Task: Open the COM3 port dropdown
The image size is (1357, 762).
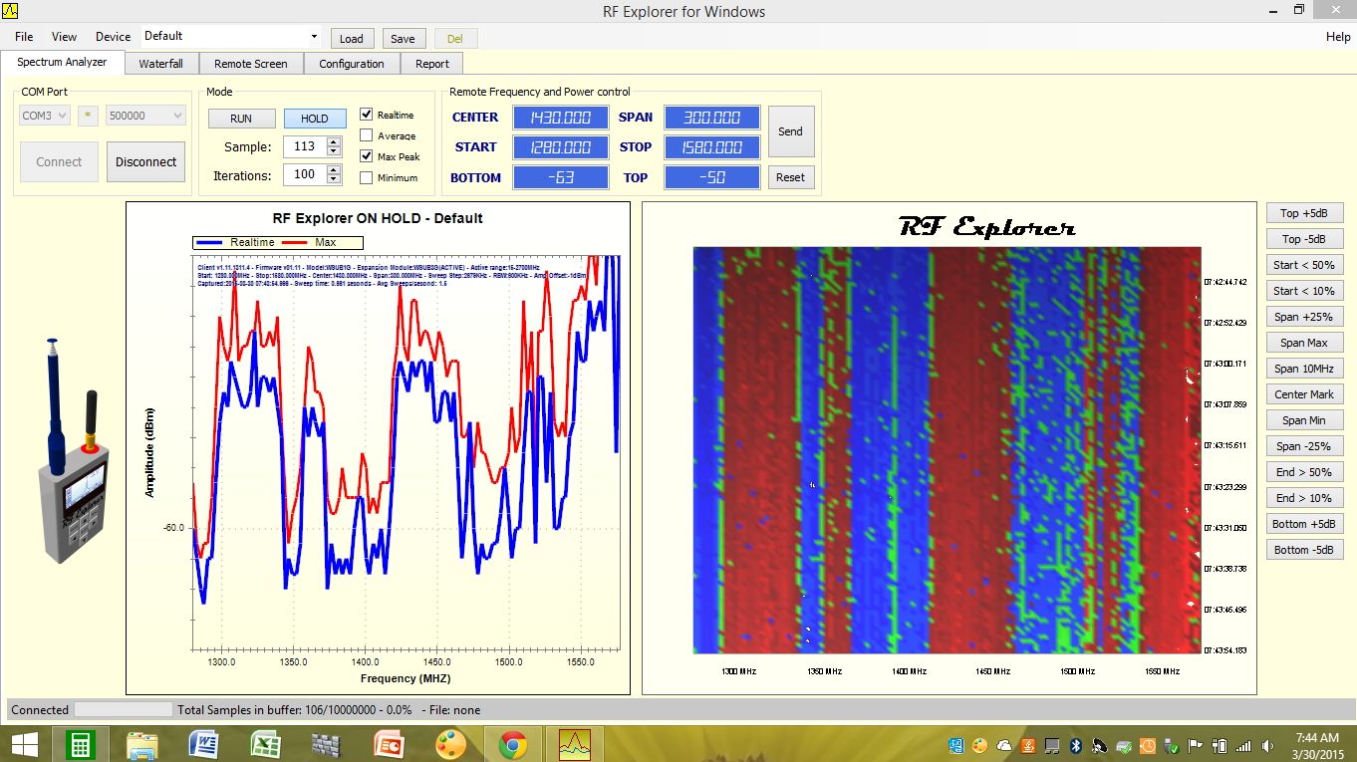Action: point(45,116)
